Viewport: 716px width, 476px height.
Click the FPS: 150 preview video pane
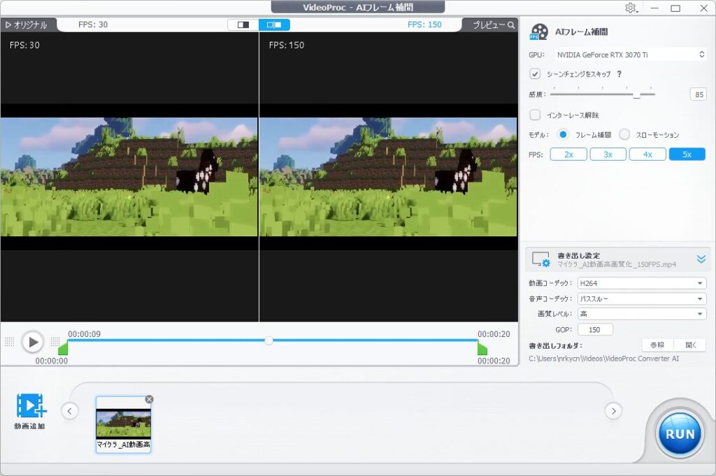(389, 177)
